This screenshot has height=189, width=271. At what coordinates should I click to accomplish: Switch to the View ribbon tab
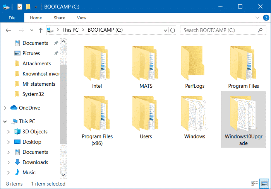tap(82, 18)
